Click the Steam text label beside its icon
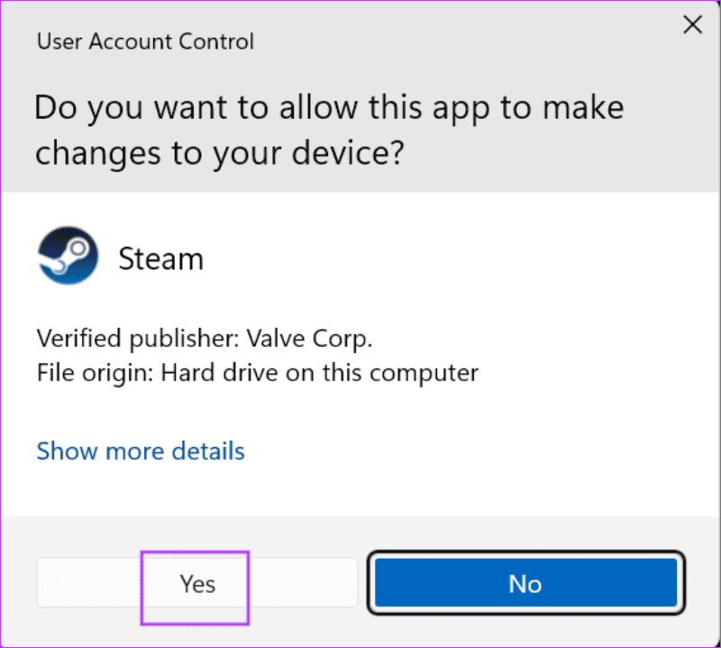This screenshot has width=721, height=648. point(160,259)
